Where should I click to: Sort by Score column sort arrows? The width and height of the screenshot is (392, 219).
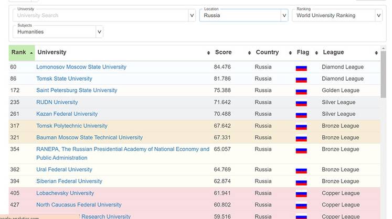point(249,53)
